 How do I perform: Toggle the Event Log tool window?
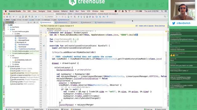click(x=148, y=109)
